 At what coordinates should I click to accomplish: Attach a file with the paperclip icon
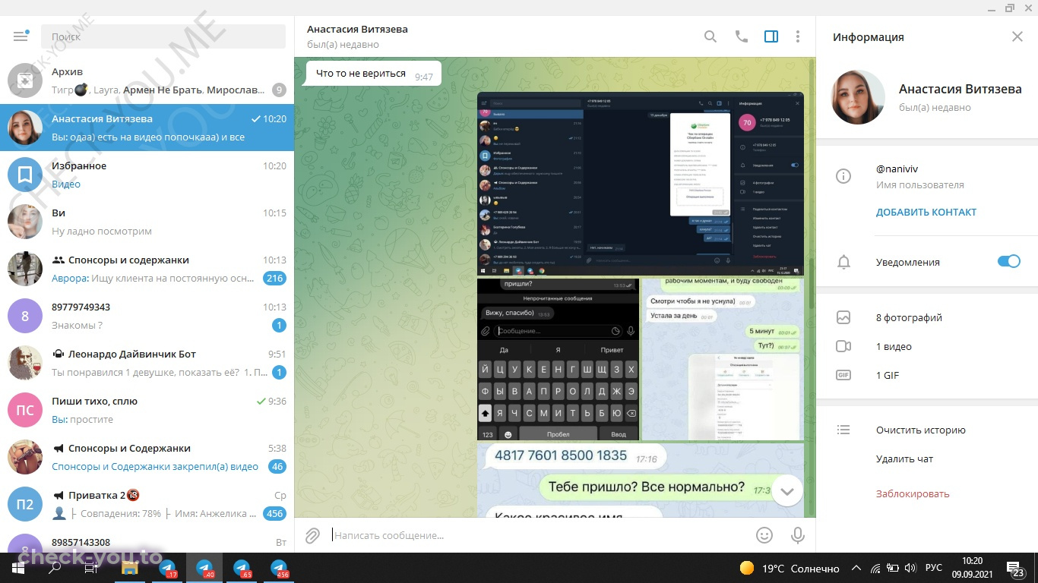pos(312,535)
